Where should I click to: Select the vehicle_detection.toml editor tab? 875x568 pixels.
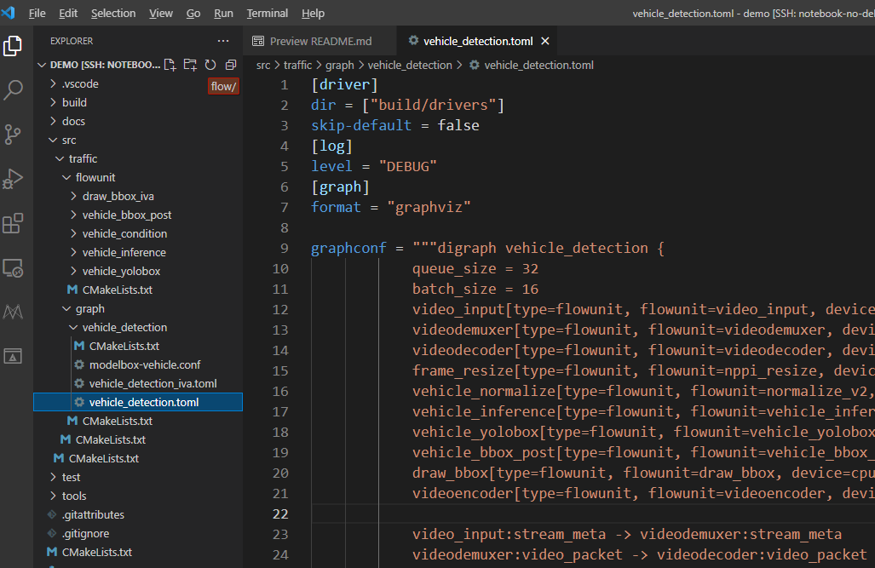(478, 41)
